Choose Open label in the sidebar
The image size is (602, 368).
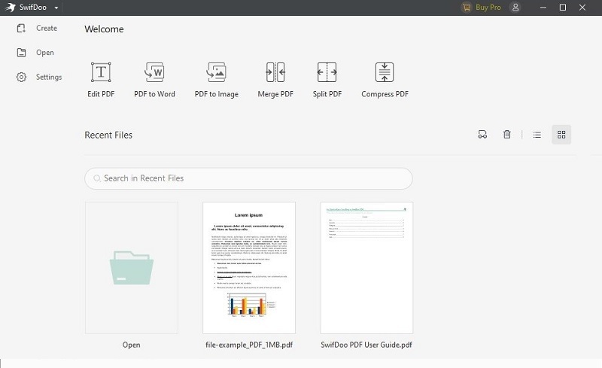[45, 53]
